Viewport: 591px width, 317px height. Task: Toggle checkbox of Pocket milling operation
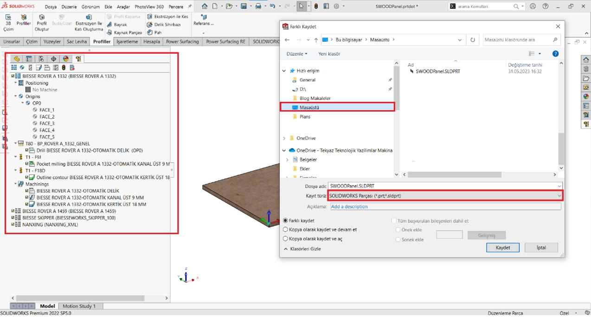point(26,164)
